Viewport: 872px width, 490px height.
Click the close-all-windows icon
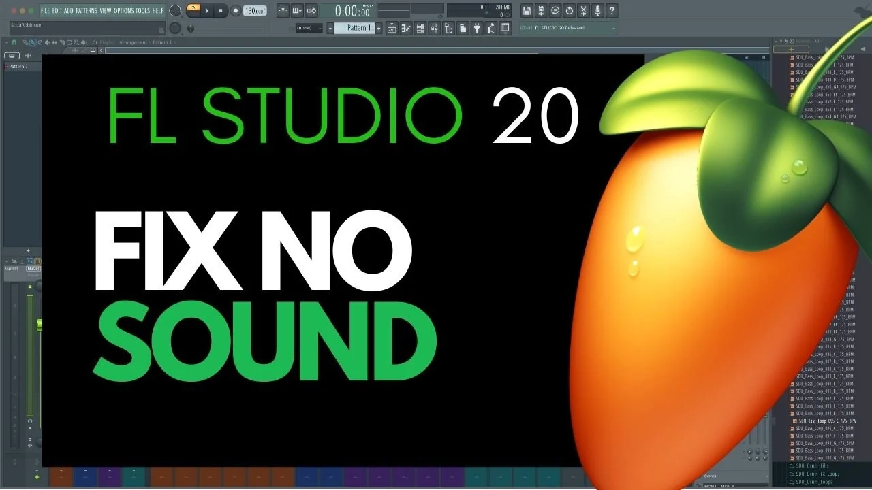click(505, 28)
